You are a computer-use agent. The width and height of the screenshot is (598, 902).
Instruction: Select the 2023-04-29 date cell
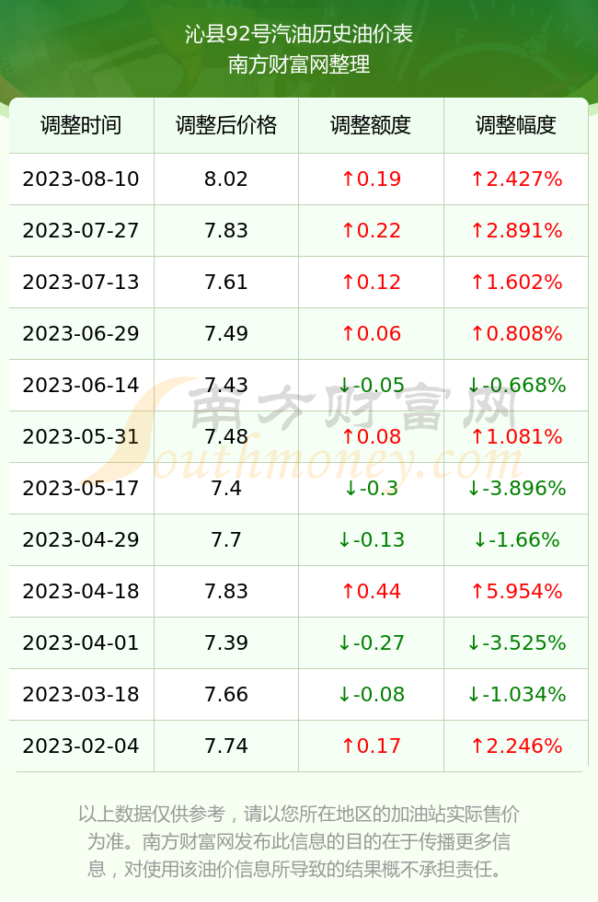pyautogui.click(x=81, y=539)
